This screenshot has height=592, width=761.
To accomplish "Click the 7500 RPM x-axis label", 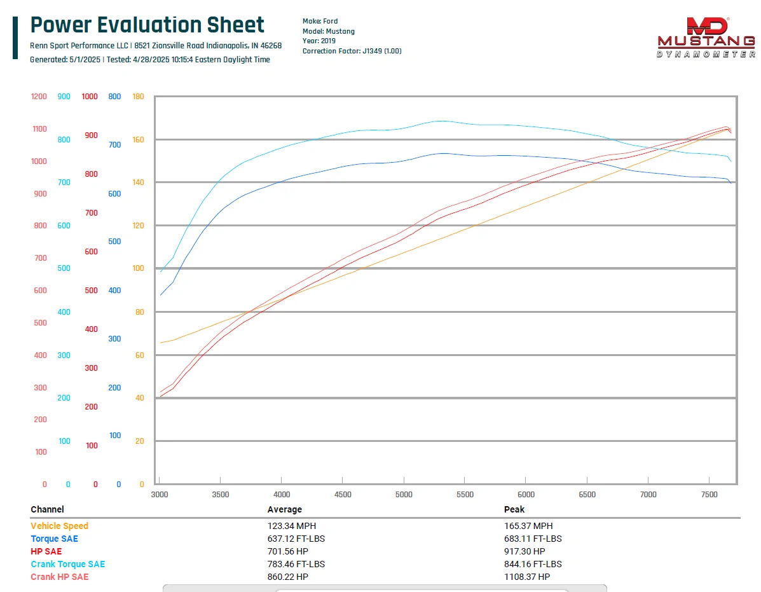I will click(x=709, y=495).
